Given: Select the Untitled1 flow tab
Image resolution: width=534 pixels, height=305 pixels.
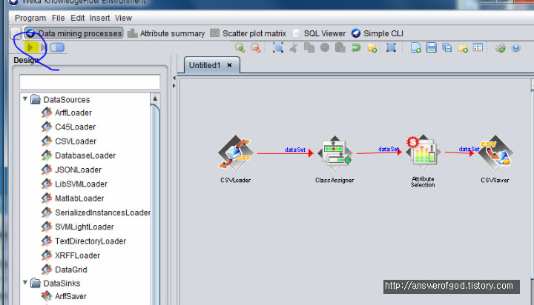Looking at the screenshot, I should point(205,65).
